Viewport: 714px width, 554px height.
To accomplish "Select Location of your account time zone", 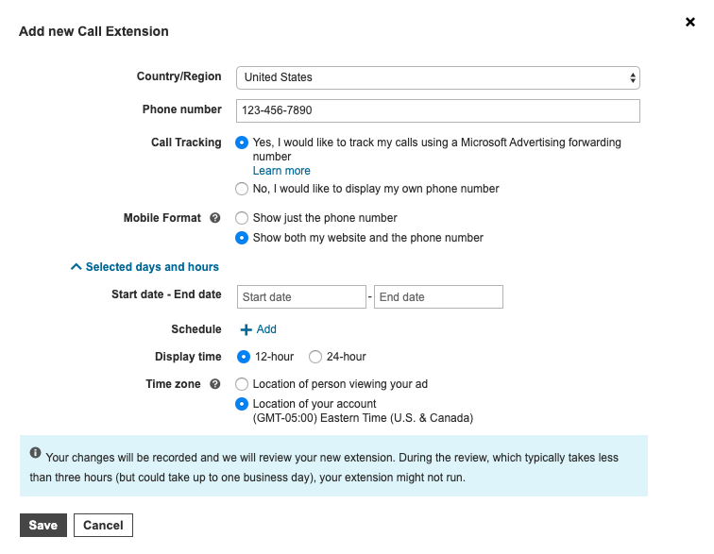I will point(243,404).
